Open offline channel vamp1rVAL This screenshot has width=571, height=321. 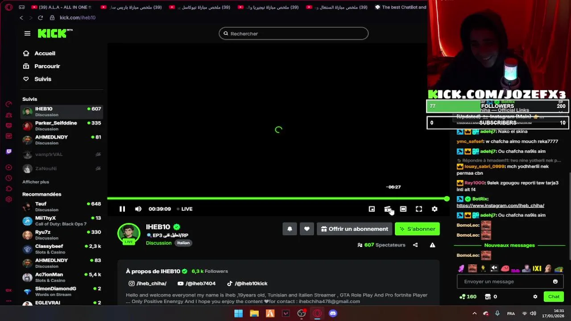[62, 154]
